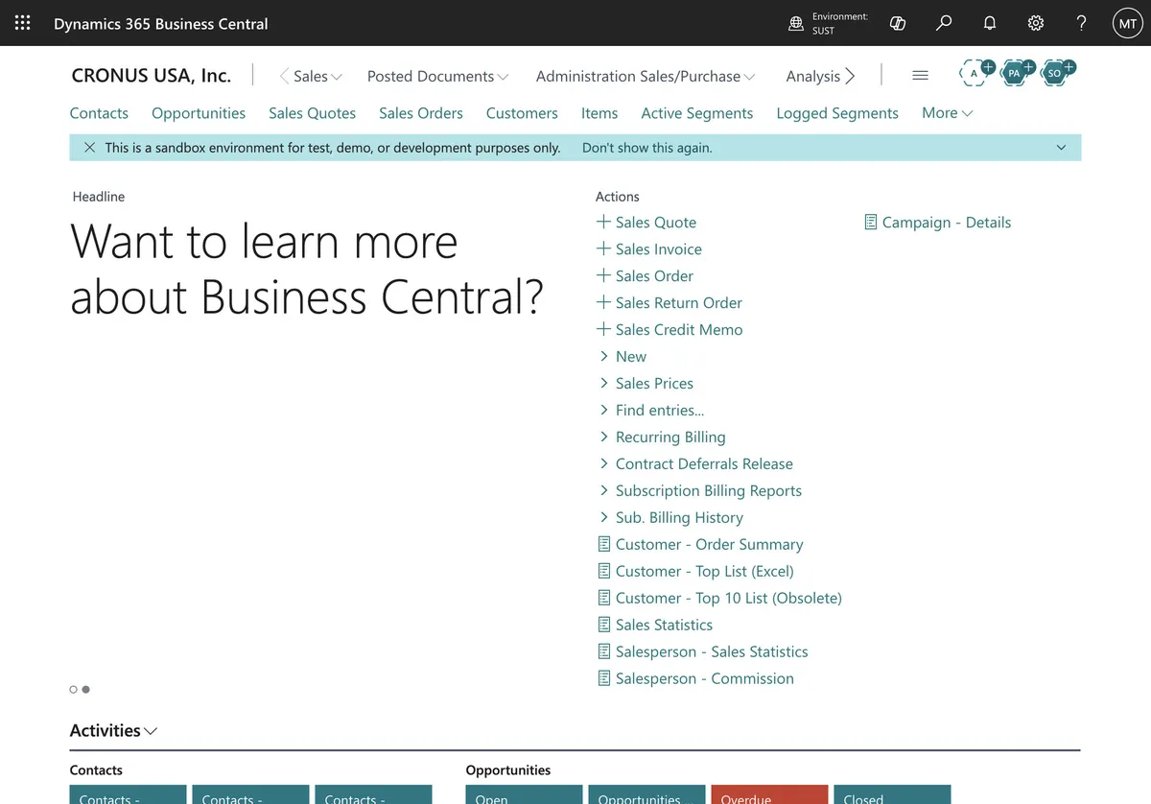Open the Administration Sales/Purchase dropdown
Image resolution: width=1151 pixels, height=804 pixels.
[x=646, y=76]
